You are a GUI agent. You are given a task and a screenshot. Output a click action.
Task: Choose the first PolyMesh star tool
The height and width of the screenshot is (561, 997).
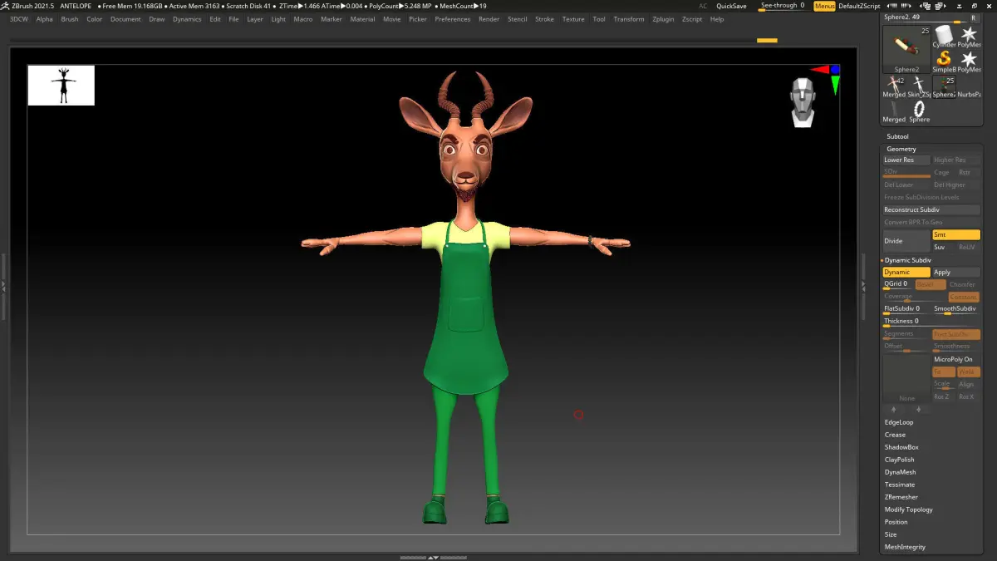coord(969,36)
